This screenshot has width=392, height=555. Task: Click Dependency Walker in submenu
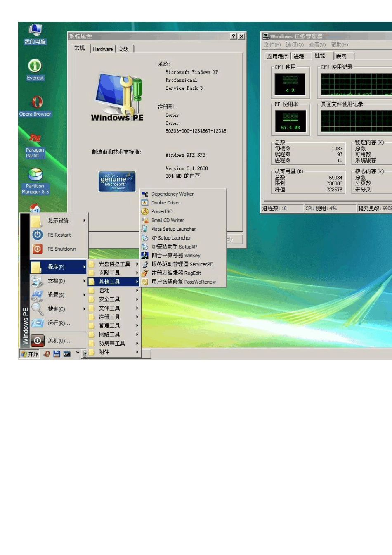tap(183, 194)
